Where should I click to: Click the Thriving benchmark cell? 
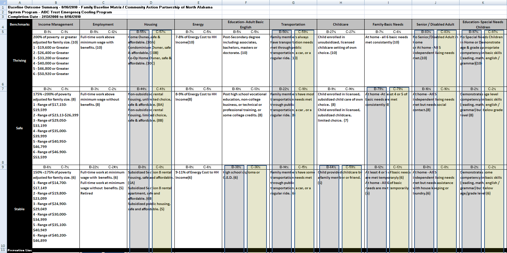point(19,60)
